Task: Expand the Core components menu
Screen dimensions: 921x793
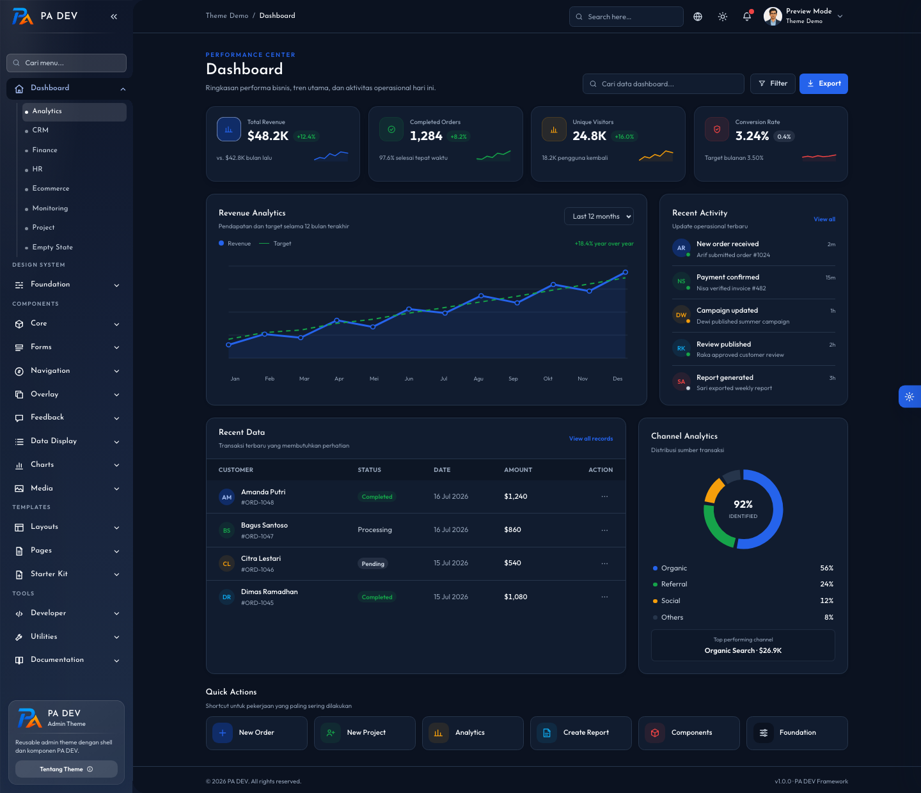Action: click(67, 324)
